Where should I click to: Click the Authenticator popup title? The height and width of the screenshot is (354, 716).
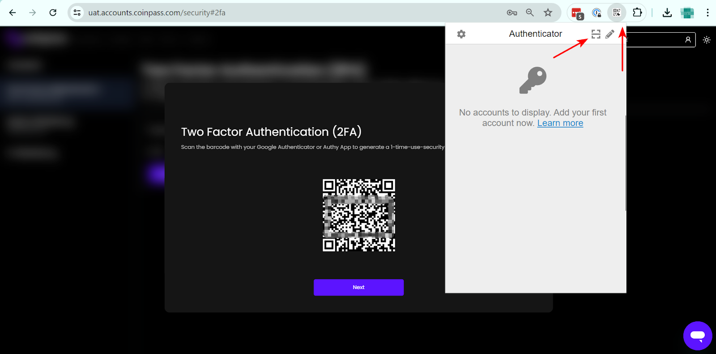[x=535, y=34]
